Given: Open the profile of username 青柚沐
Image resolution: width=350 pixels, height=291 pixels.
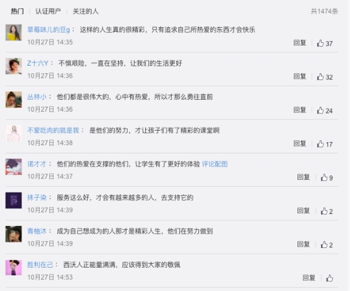Looking at the screenshot, I should coord(37,231).
